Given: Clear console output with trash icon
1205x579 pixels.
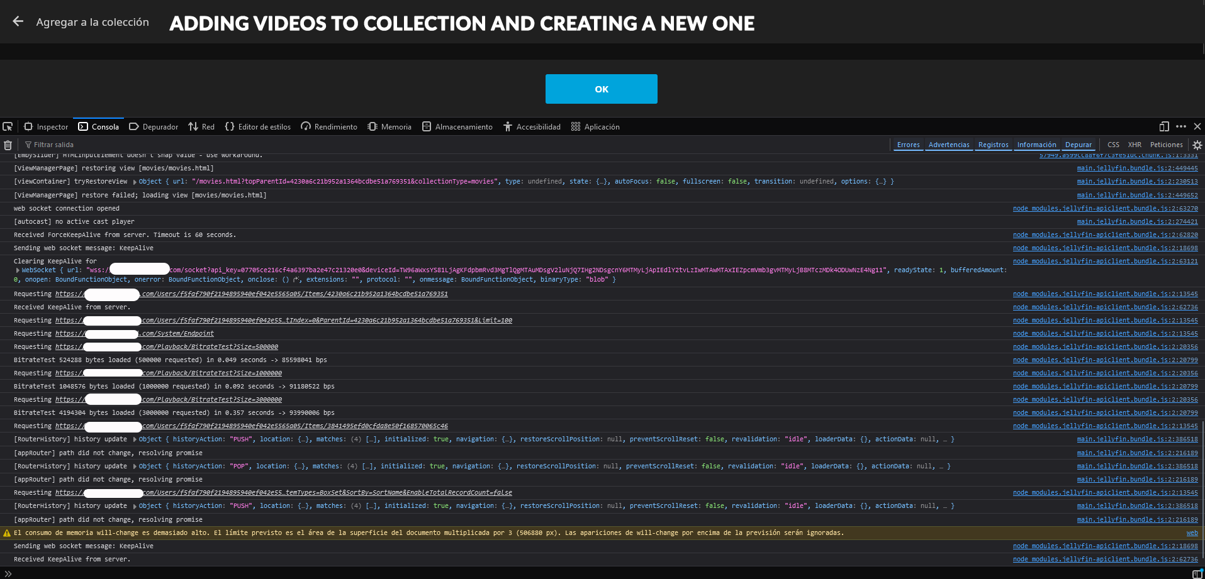Looking at the screenshot, I should click(8, 145).
